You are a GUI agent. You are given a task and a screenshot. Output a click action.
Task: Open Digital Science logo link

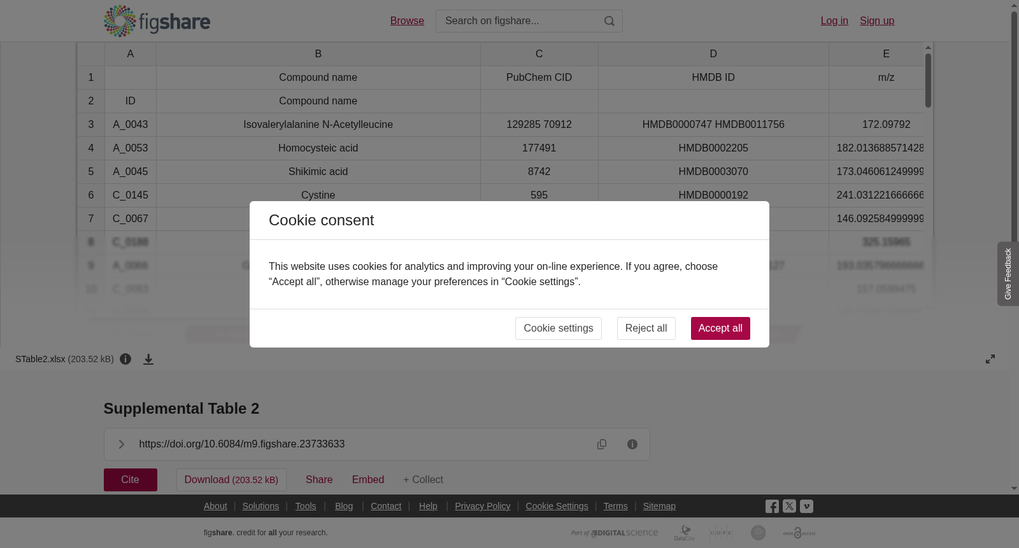pyautogui.click(x=615, y=533)
